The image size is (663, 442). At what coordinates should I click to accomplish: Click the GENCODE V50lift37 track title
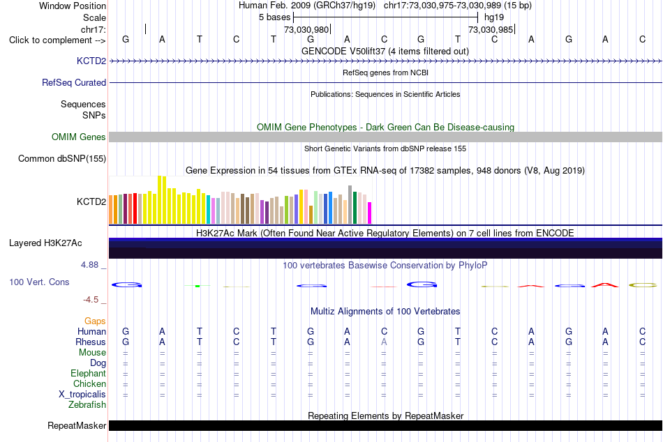pos(385,51)
